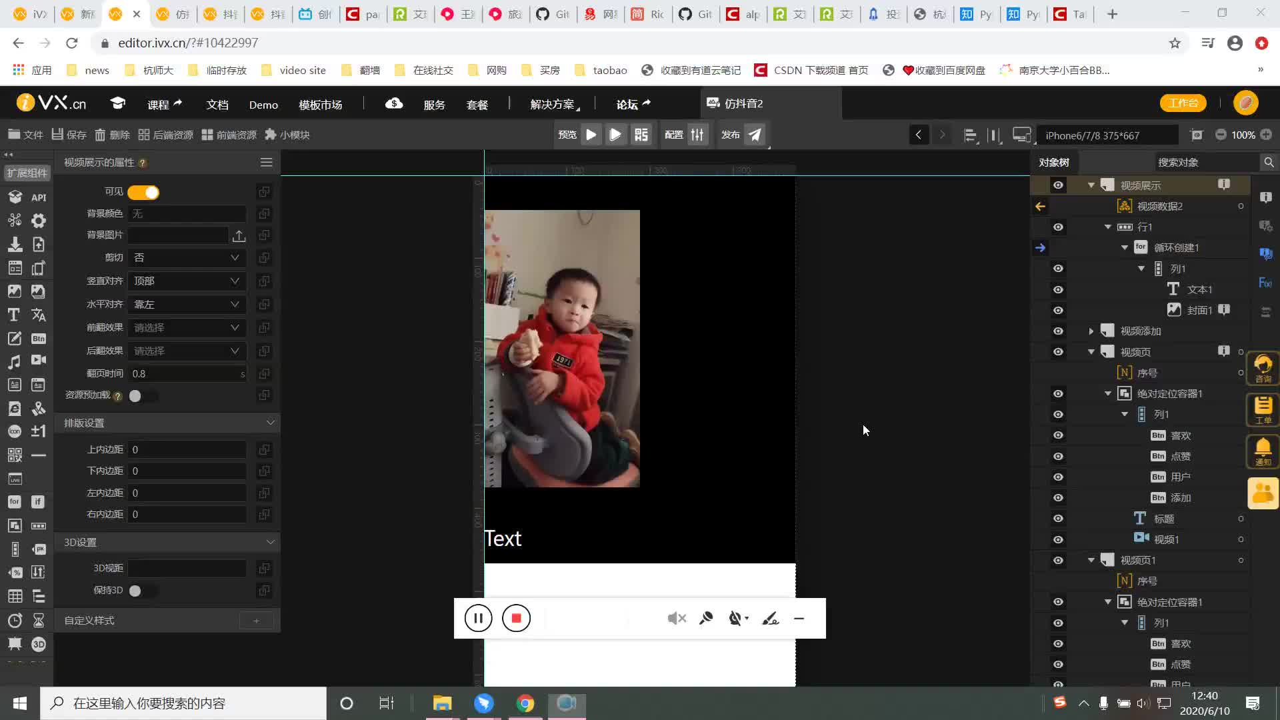Open 模板市场 menu item
The width and height of the screenshot is (1280, 720).
[322, 104]
